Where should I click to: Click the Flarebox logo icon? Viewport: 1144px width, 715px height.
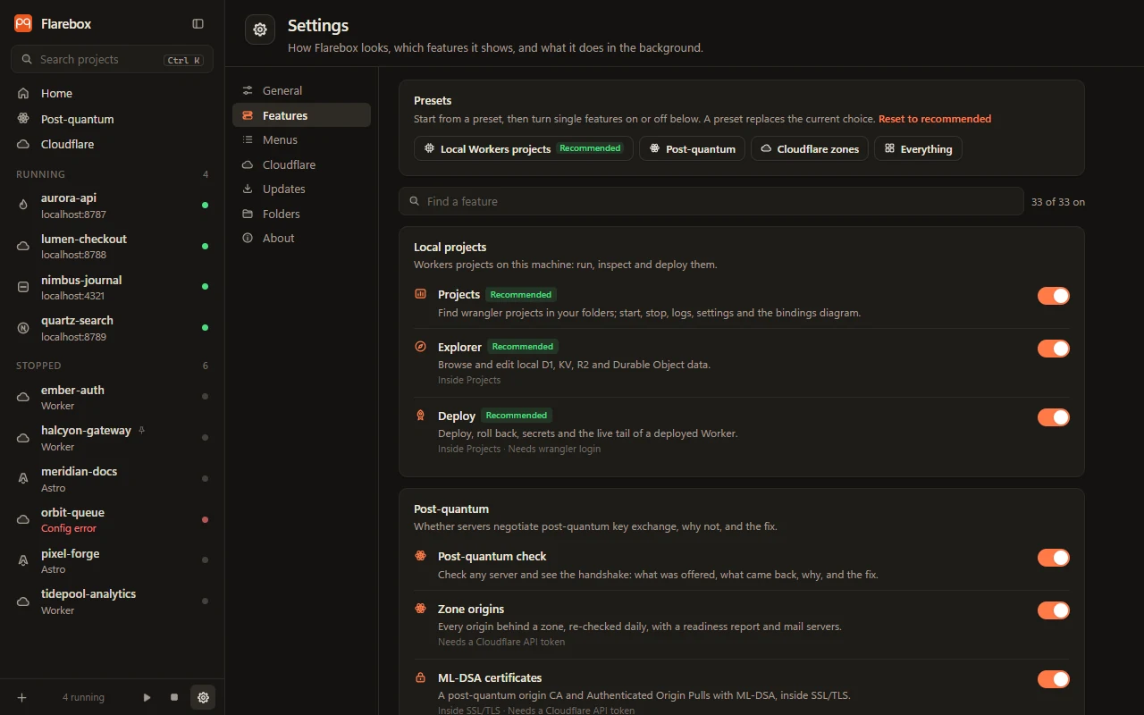point(23,24)
